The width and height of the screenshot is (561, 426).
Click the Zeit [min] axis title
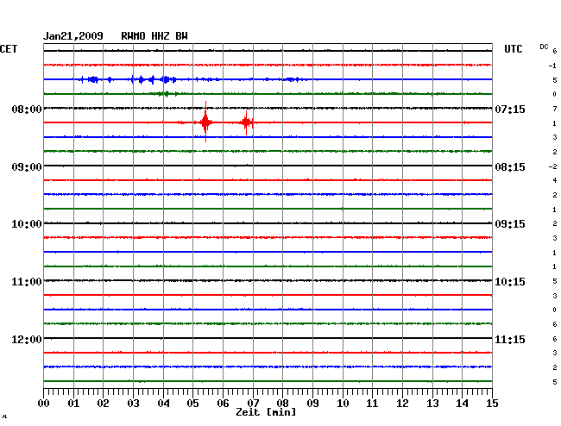click(266, 412)
